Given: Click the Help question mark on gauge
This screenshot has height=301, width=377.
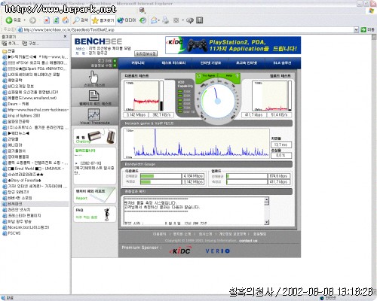Looking at the screenshot, I should click(237, 76).
